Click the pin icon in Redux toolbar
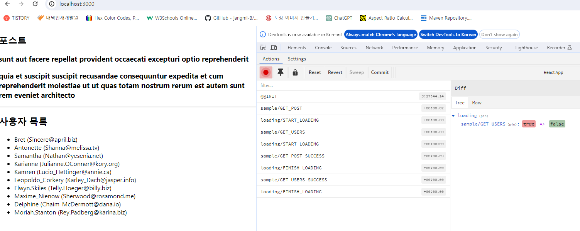 [281, 72]
